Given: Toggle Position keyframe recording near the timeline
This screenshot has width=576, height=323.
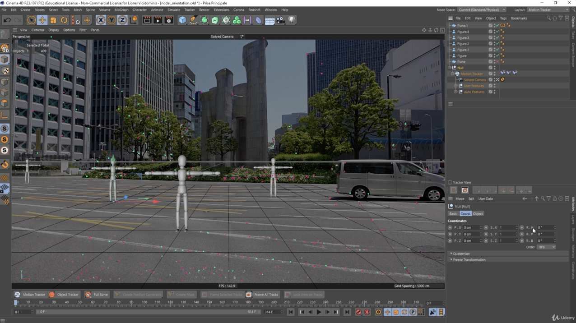Looking at the screenshot, I should point(387,312).
